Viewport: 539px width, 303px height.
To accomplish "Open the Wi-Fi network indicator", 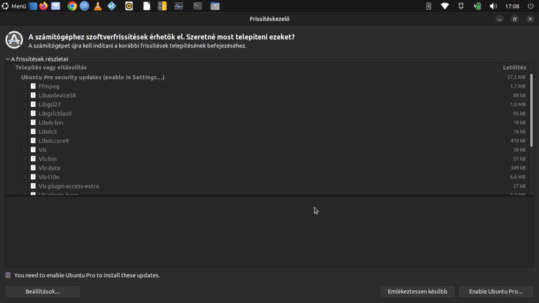I will (445, 6).
